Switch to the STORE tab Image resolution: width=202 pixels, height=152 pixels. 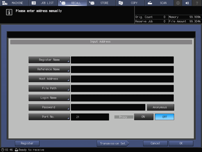click(101, 3)
